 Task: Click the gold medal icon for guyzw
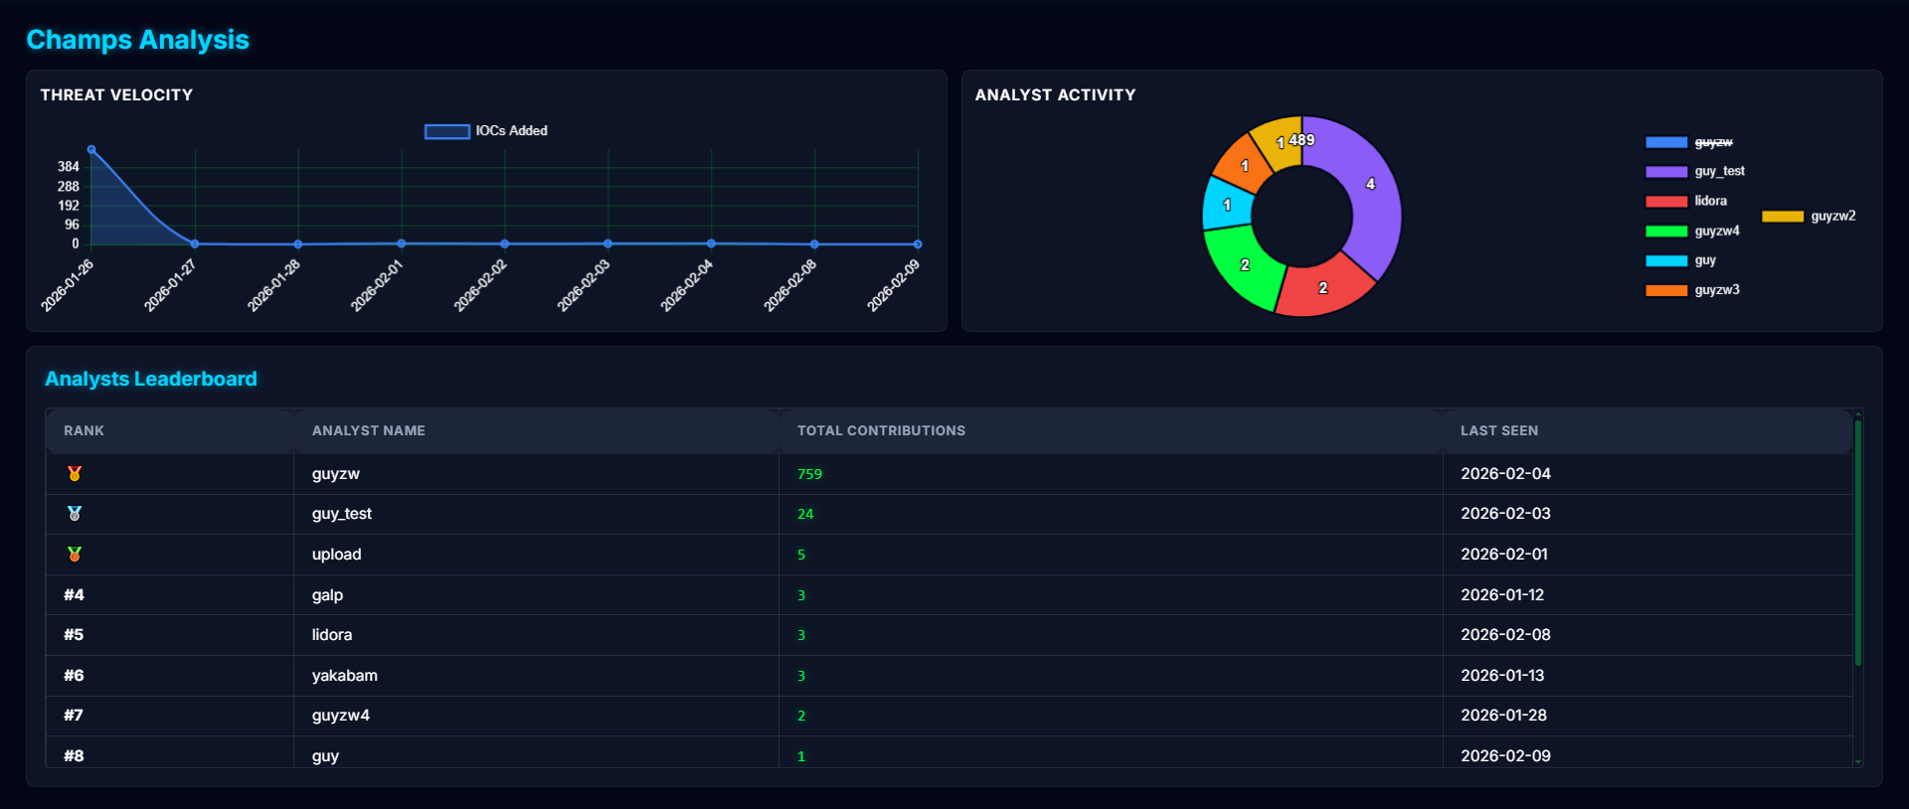click(x=75, y=474)
